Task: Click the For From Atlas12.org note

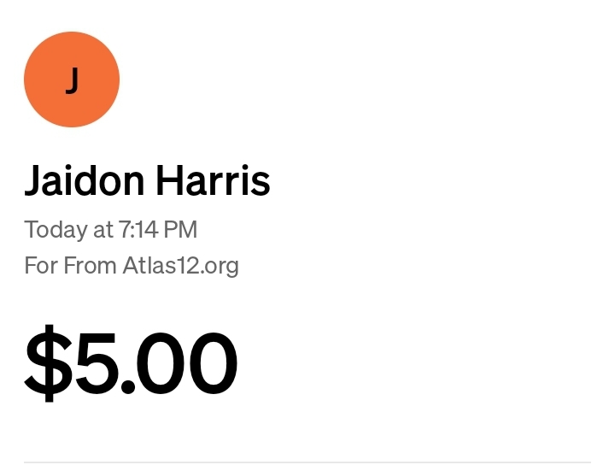Action: pos(132,266)
